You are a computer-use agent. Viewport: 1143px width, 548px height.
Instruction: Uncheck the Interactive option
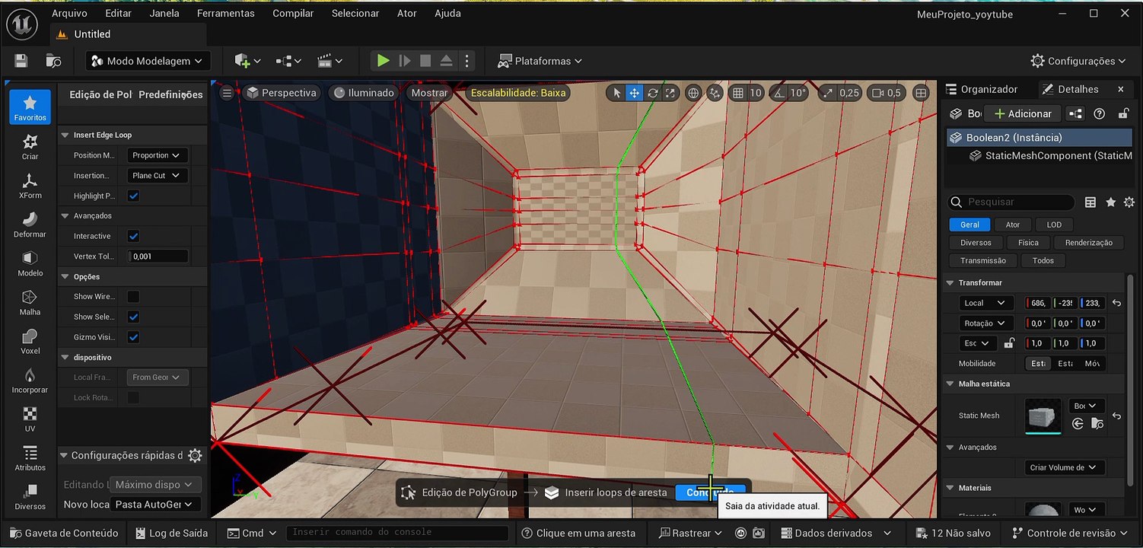[x=133, y=236]
